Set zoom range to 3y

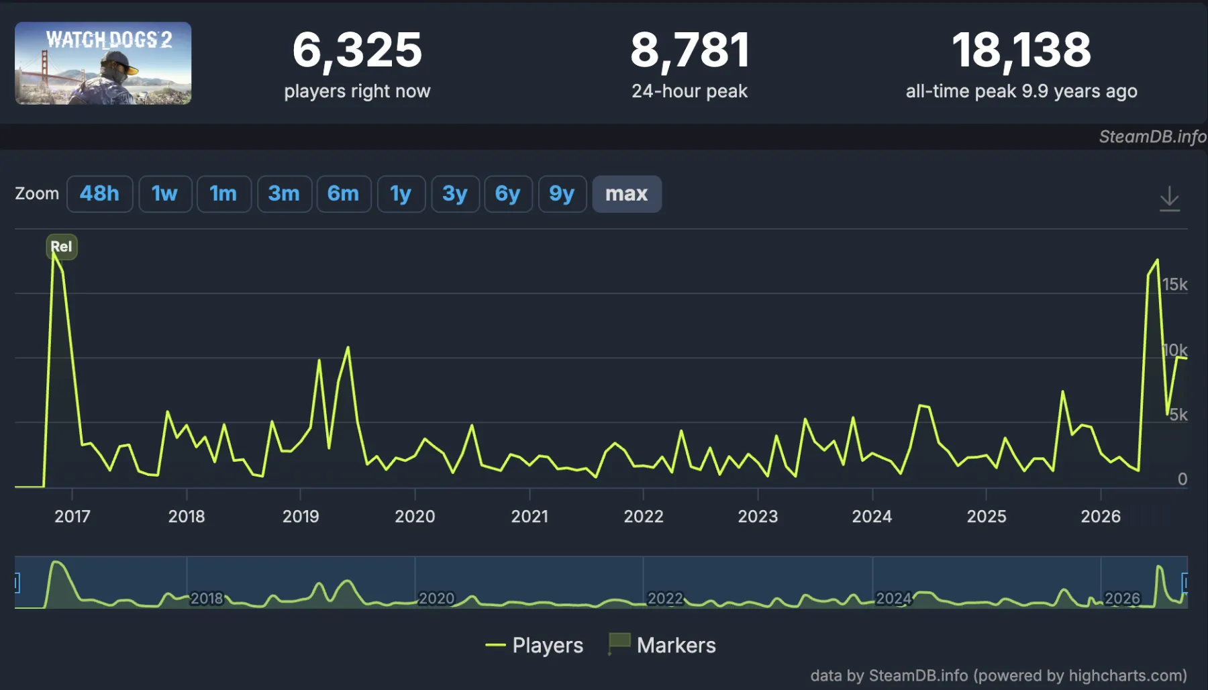click(x=455, y=194)
